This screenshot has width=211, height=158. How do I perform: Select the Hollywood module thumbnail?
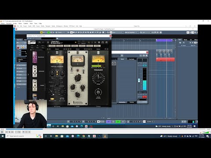pos(35,71)
